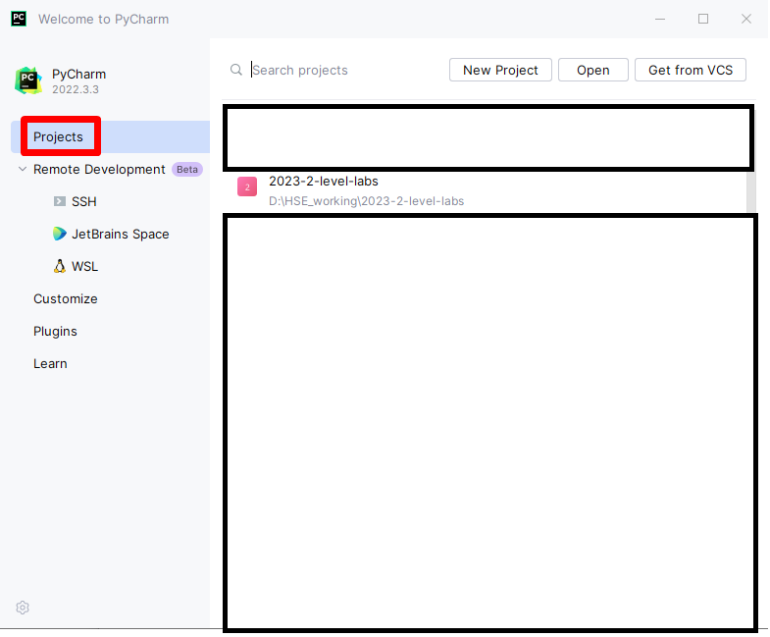Image resolution: width=770 pixels, height=637 pixels.
Task: Open the 2023-2-level-labs project
Action: pyautogui.click(x=485, y=191)
